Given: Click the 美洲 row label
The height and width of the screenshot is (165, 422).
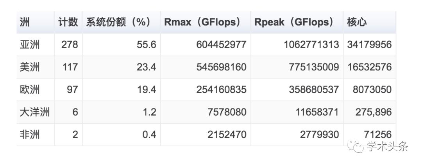Looking at the screenshot, I should click(x=30, y=67).
